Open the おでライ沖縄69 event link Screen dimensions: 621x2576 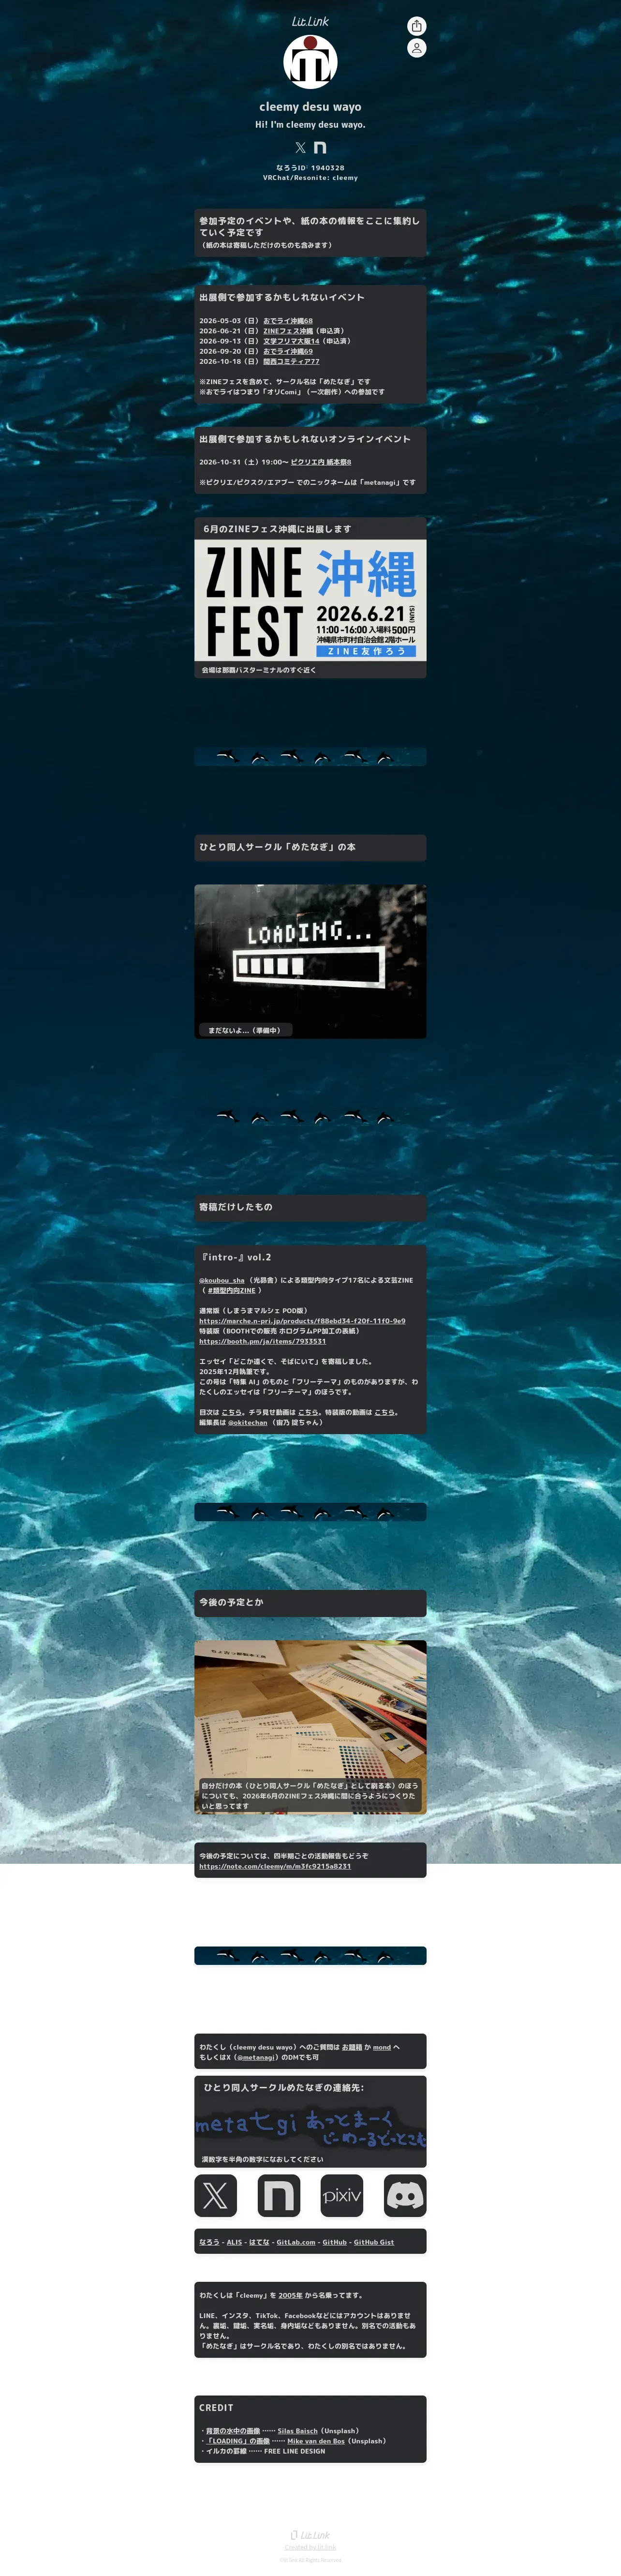pos(288,351)
